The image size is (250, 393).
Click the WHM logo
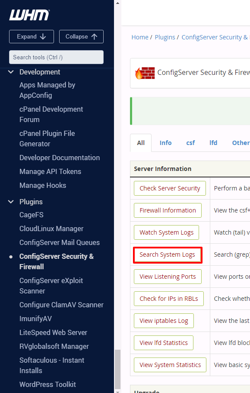click(x=29, y=15)
